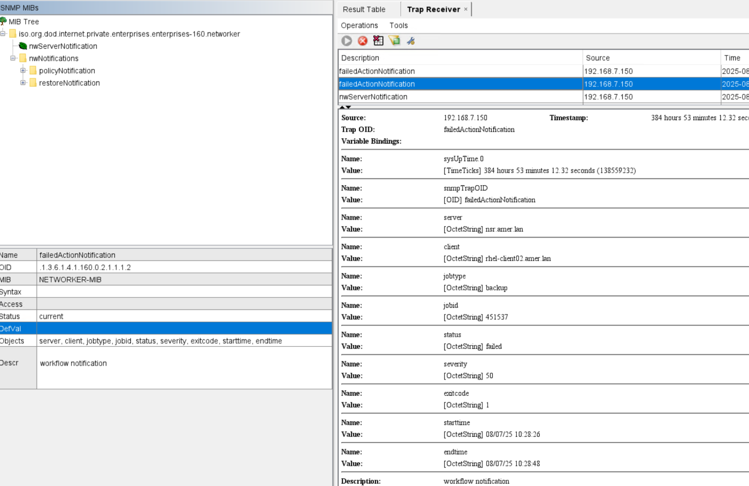Open trap receiver settings wrench icon
Image resolution: width=749 pixels, height=486 pixels.
[410, 41]
